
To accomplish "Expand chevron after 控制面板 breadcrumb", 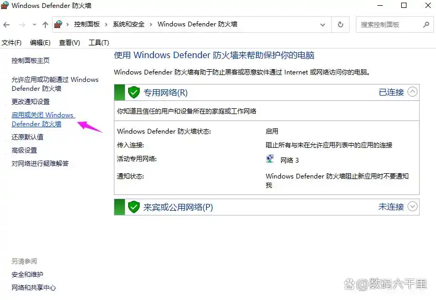I will point(106,25).
